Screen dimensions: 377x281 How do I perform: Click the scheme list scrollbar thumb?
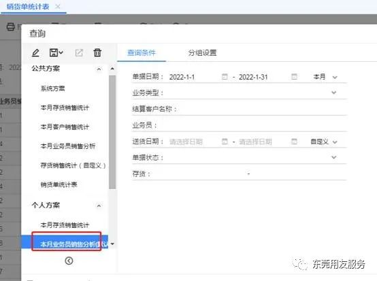pyautogui.click(x=112, y=132)
